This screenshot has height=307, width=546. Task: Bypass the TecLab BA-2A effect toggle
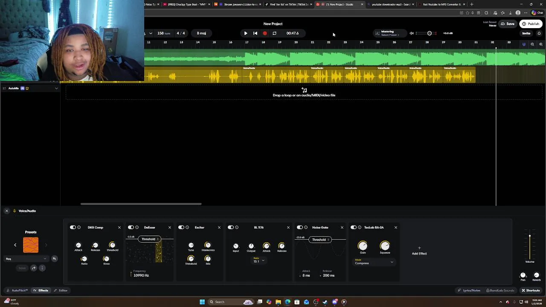tap(354, 227)
